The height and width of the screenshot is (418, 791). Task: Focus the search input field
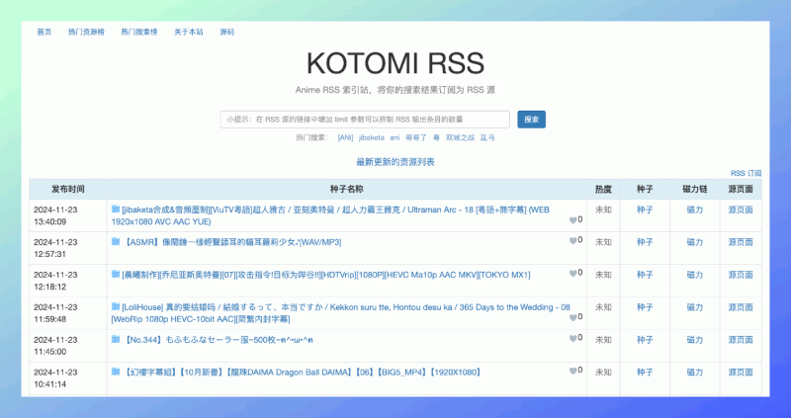click(365, 120)
